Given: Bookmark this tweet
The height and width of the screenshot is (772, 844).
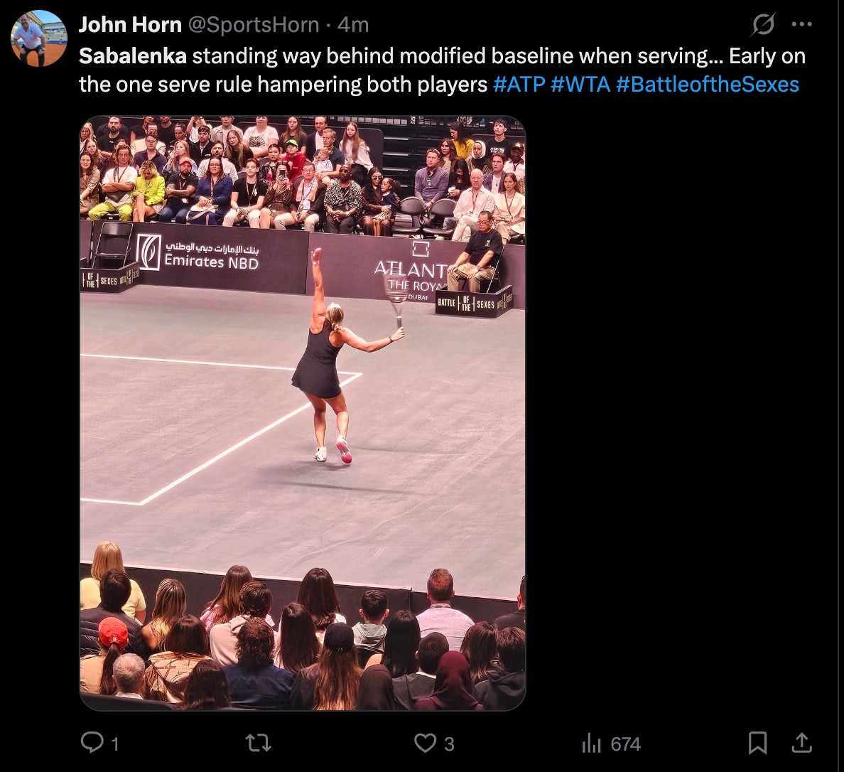Looking at the screenshot, I should coord(757,743).
